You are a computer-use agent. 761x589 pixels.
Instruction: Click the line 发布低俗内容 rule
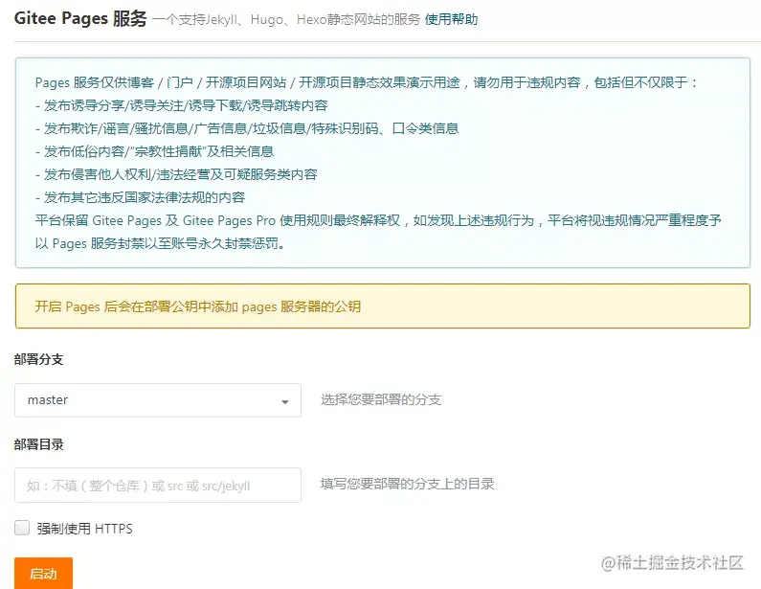click(154, 151)
